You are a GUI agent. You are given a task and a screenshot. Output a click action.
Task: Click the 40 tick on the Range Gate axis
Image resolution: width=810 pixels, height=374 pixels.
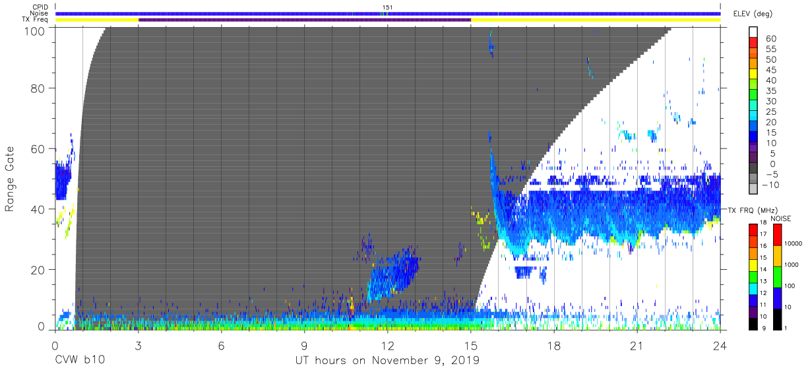pyautogui.click(x=39, y=209)
